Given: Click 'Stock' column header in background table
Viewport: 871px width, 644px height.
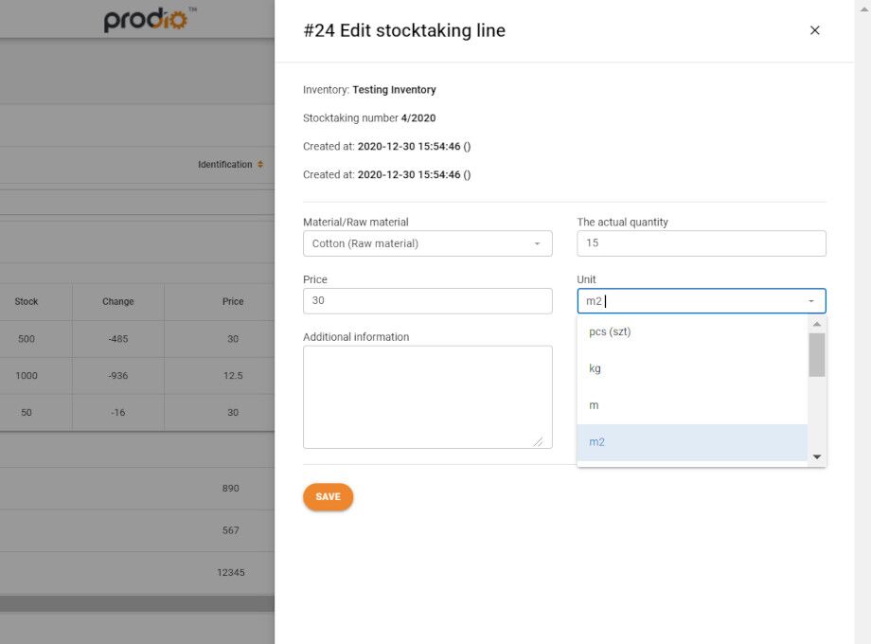Looking at the screenshot, I should coord(27,301).
